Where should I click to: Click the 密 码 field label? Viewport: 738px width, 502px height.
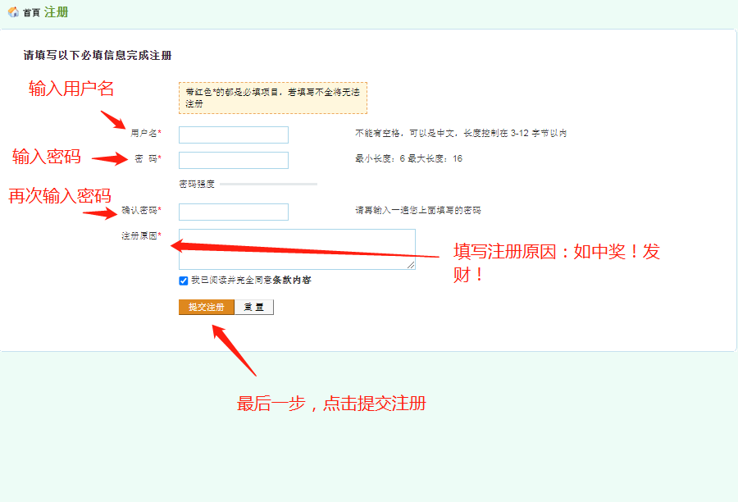(147, 158)
